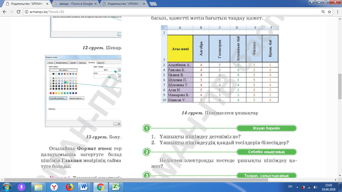Open File Explorer from the taskbar

[x=39, y=187]
